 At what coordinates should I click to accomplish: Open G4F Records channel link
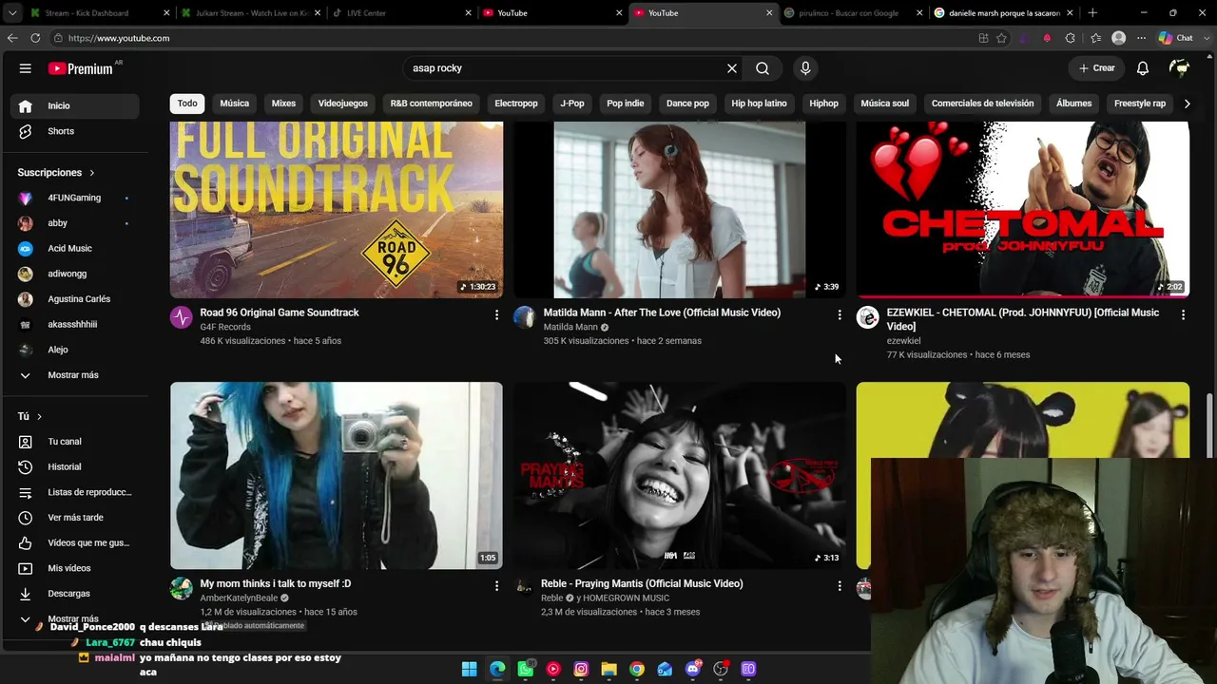225,327
